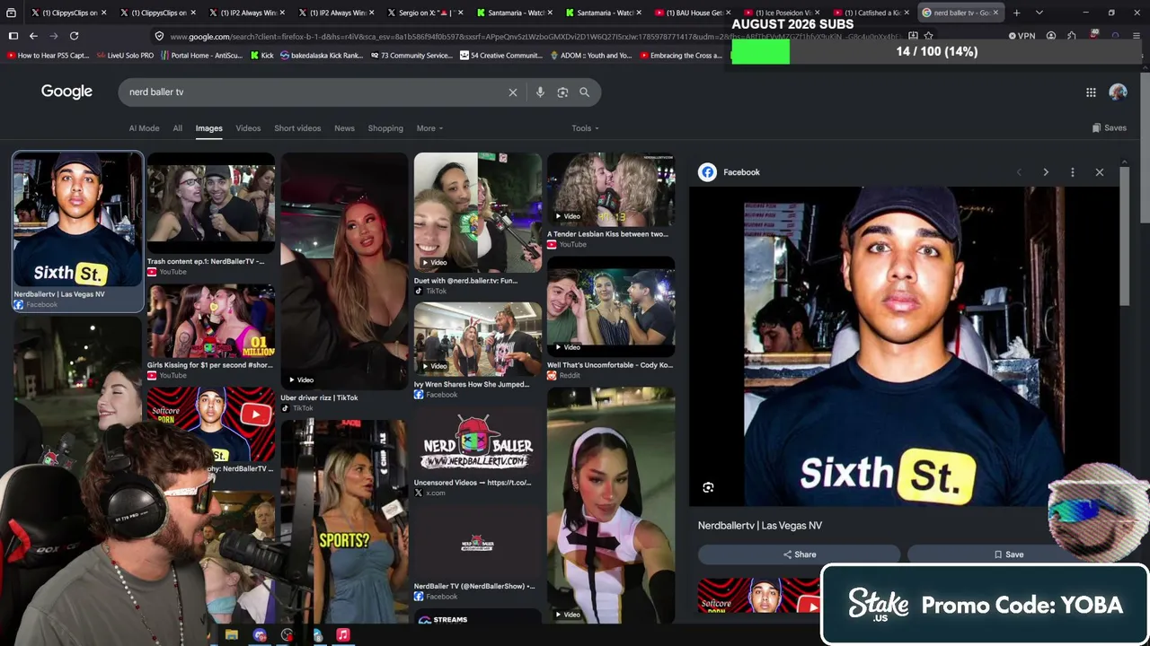Switch to the Videos tab

click(x=248, y=128)
